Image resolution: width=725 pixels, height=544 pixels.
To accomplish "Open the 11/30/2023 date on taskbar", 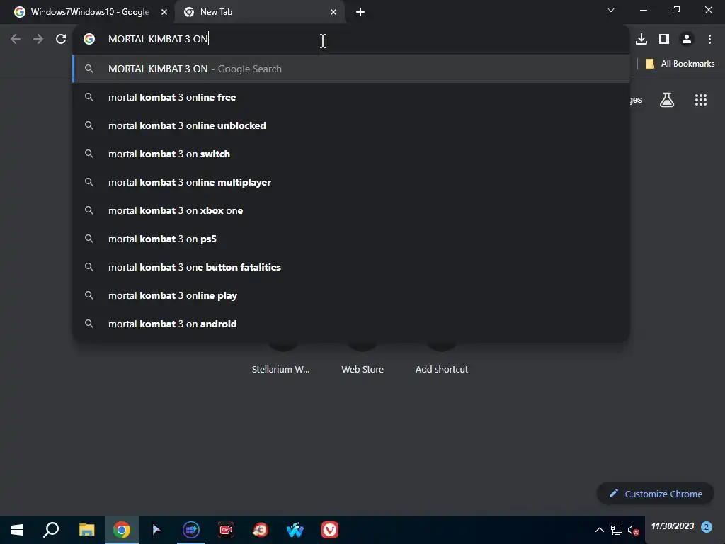I will point(673,526).
